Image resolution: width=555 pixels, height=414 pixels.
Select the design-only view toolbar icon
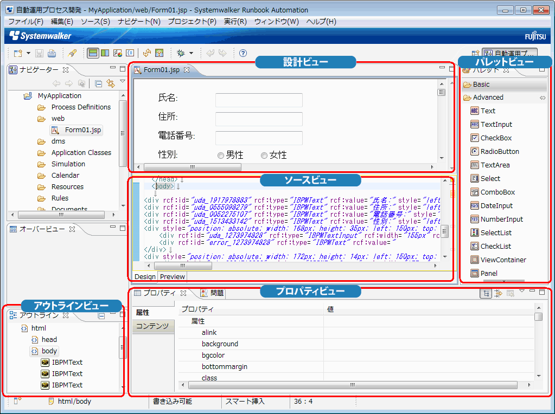(118, 54)
